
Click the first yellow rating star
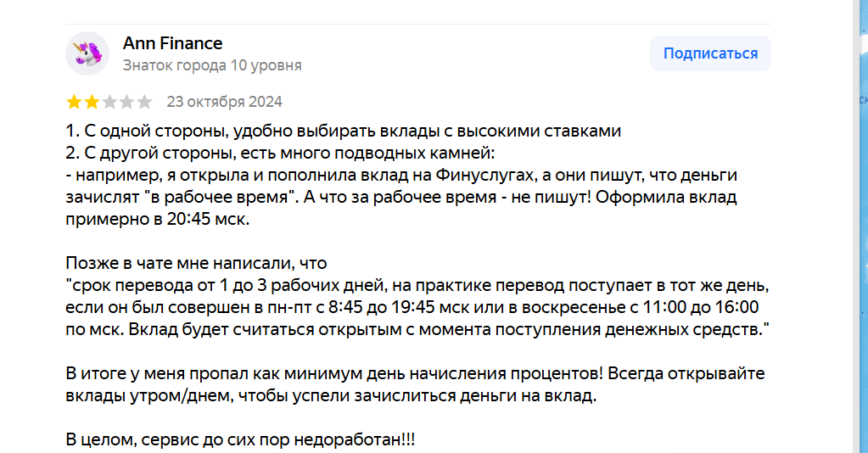pyautogui.click(x=74, y=103)
